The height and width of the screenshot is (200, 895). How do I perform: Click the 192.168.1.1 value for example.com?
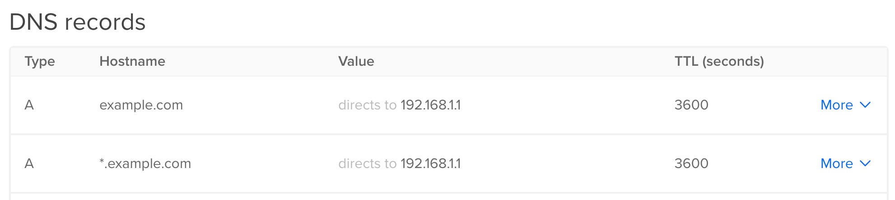[431, 105]
